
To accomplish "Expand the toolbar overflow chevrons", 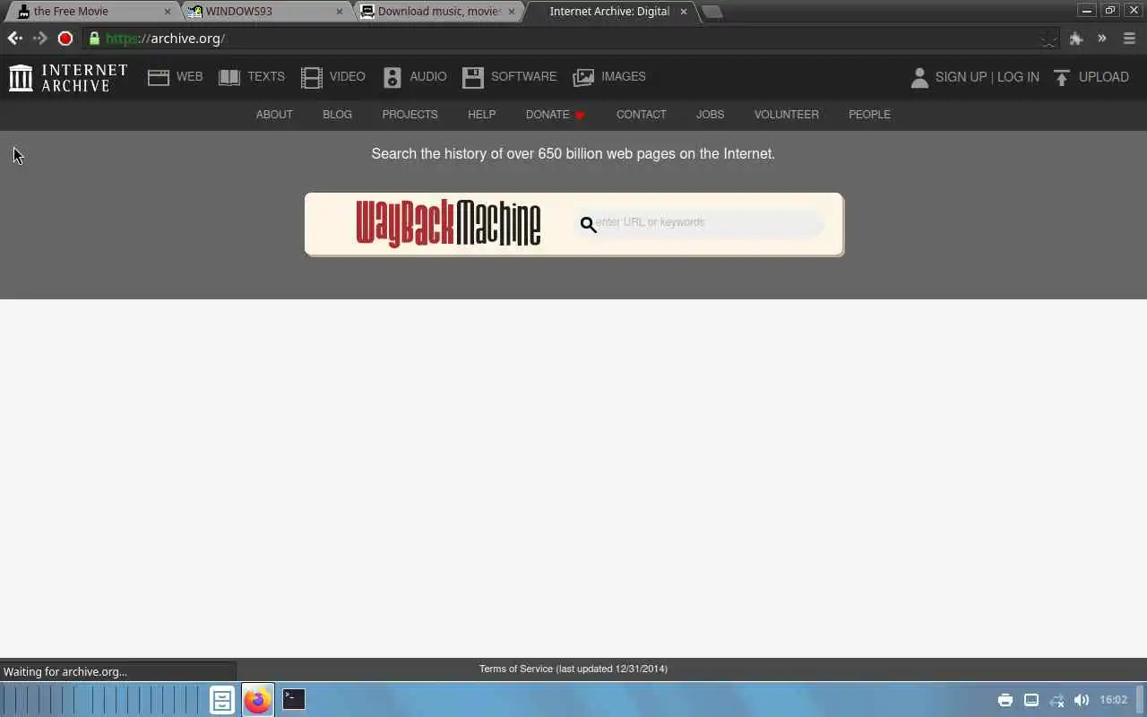I will click(1102, 39).
